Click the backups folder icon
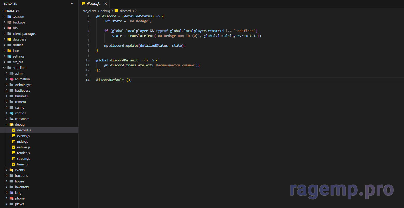The height and width of the screenshot is (208, 404). pos(10,22)
